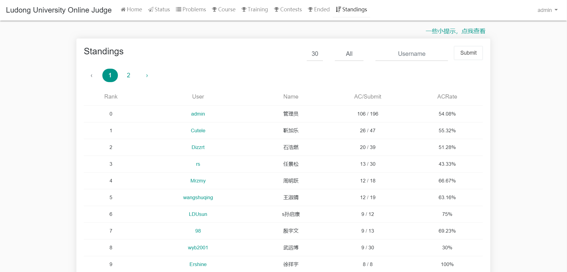567x272 pixels.
Task: Click the next page arrow
Action: coord(147,75)
